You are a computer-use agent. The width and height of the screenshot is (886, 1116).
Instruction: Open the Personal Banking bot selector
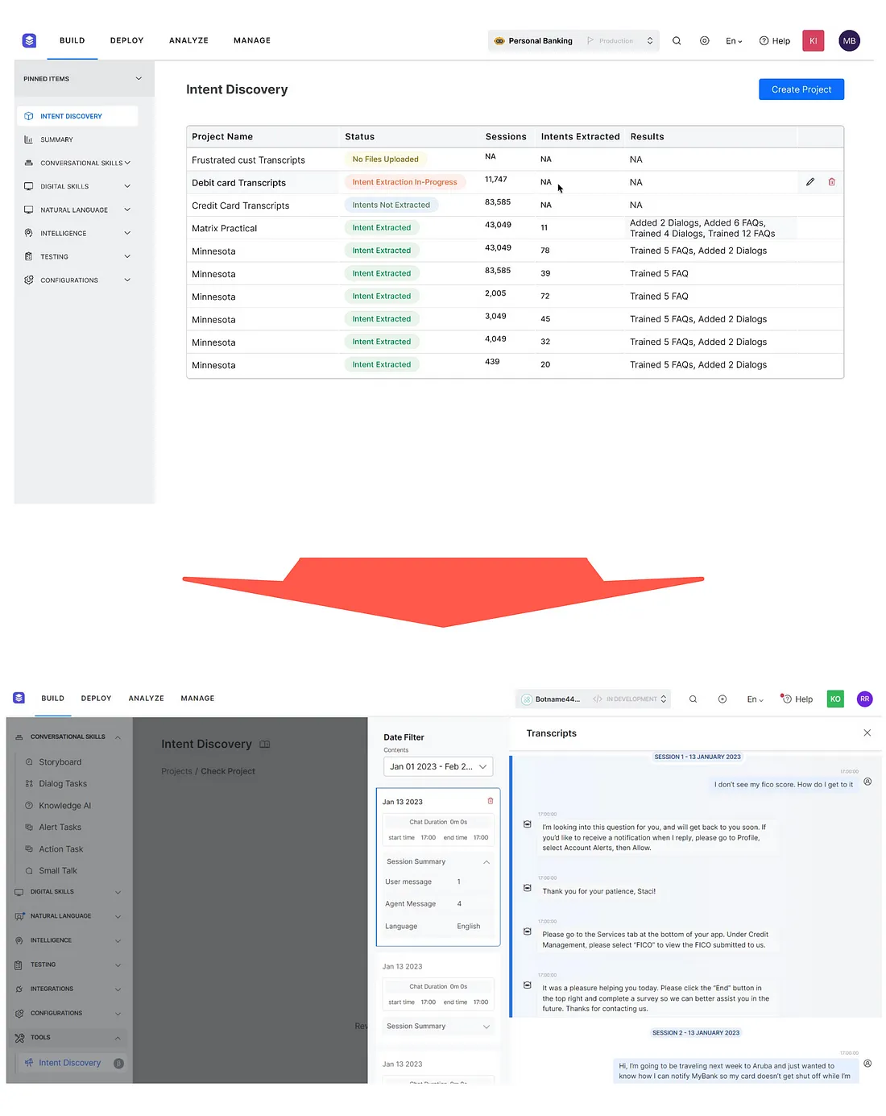(x=573, y=41)
